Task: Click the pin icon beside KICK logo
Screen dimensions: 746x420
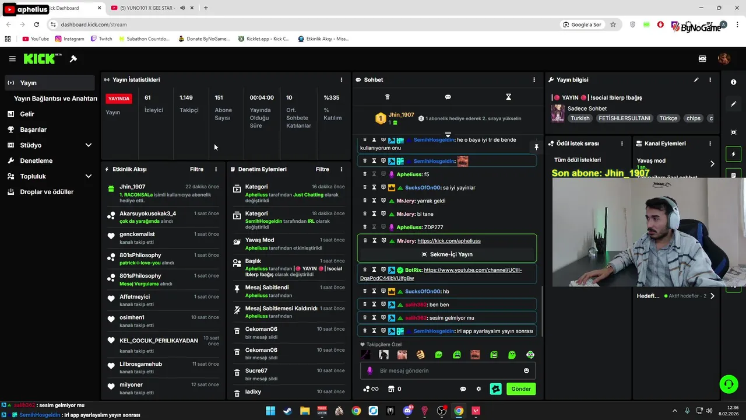Action: click(x=73, y=59)
